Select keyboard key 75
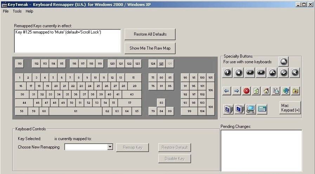 [153, 78]
